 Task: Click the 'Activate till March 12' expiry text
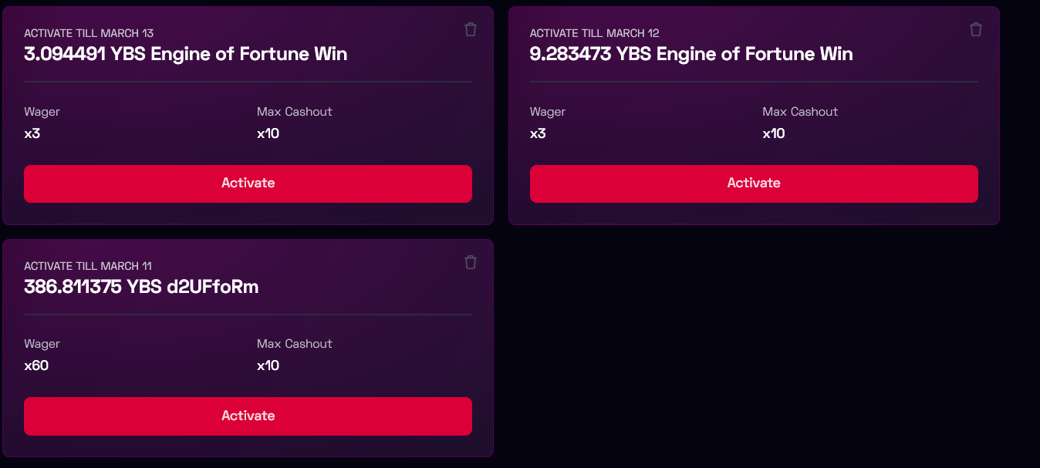pyautogui.click(x=594, y=33)
